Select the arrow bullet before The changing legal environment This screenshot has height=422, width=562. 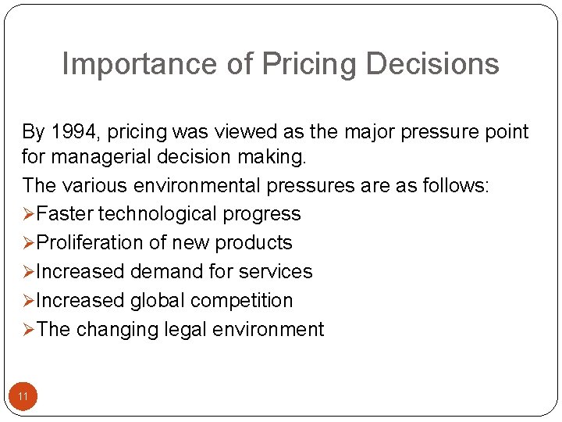point(29,330)
